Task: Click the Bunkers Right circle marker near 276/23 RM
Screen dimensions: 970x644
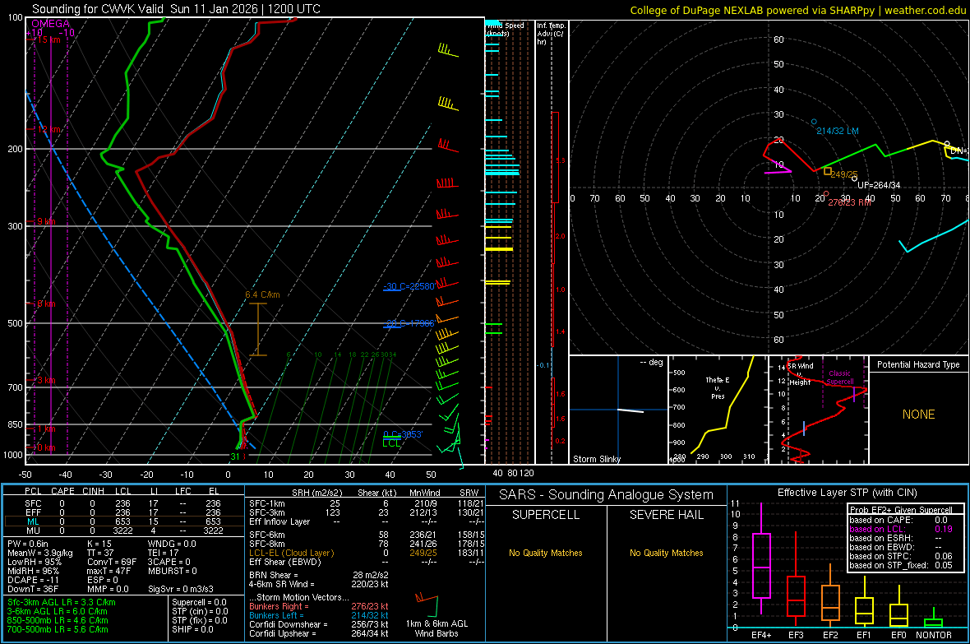Action: pos(826,194)
